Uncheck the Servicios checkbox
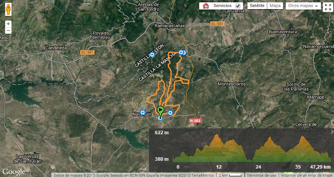The height and width of the screenshot is (177, 334). pos(238,6)
